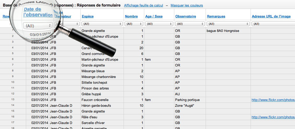The image size is (295, 129).
Task: Open the Flickr link for Râle d'eau
Action: coord(273,117)
